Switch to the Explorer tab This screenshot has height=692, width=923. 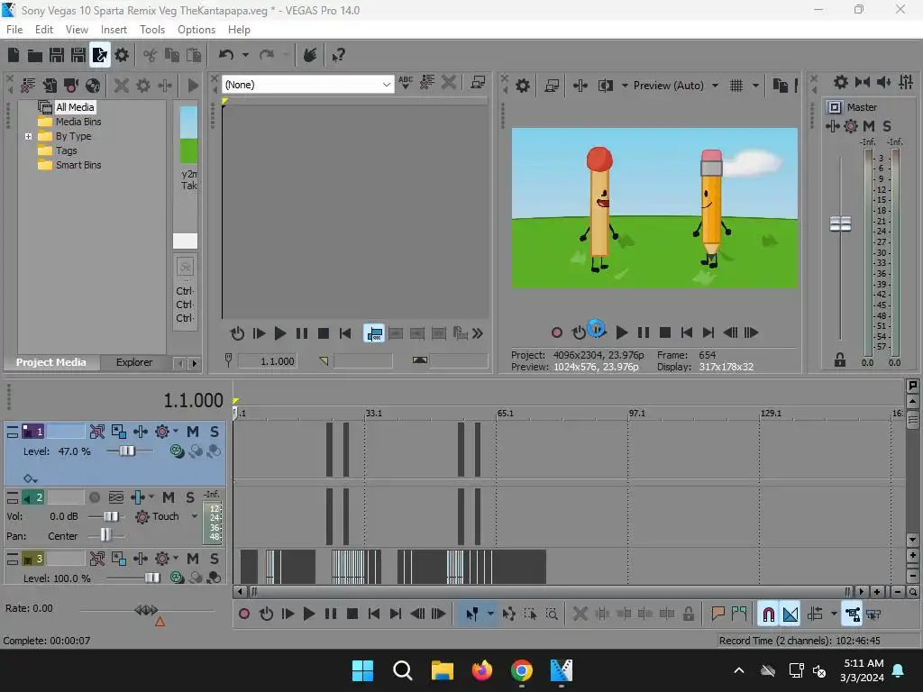point(134,362)
